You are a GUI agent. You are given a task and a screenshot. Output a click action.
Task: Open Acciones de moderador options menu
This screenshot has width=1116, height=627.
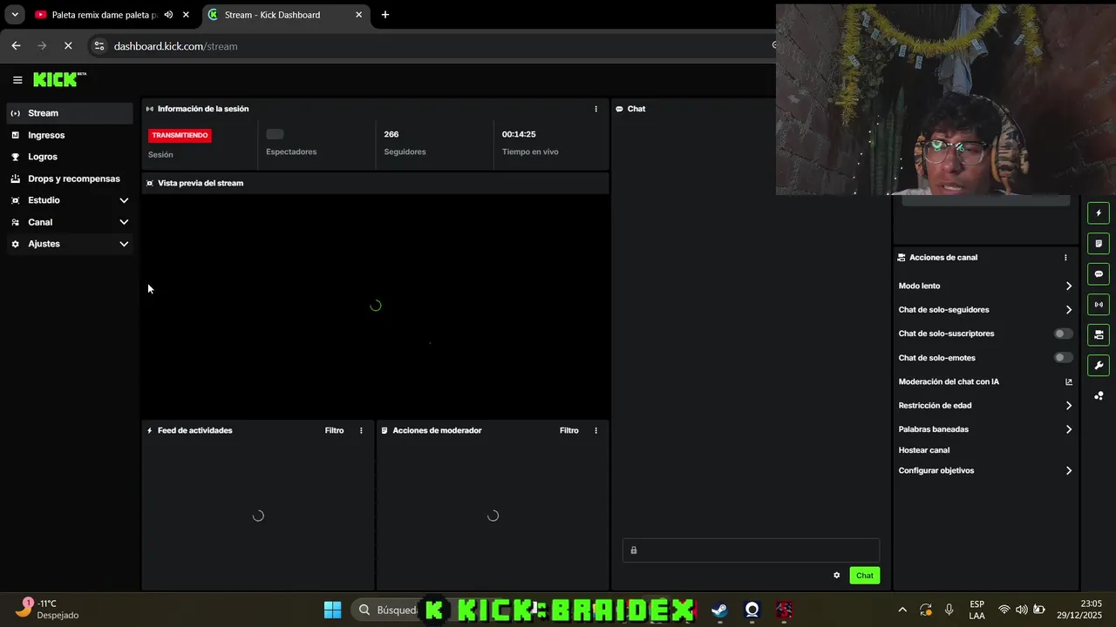click(x=596, y=430)
